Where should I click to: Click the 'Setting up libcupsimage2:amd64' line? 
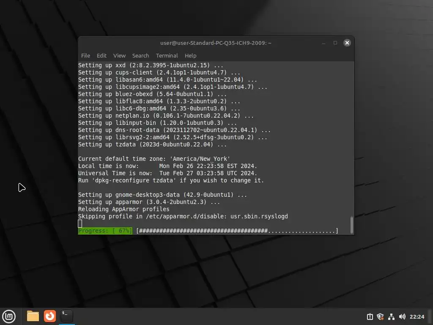coord(173,87)
